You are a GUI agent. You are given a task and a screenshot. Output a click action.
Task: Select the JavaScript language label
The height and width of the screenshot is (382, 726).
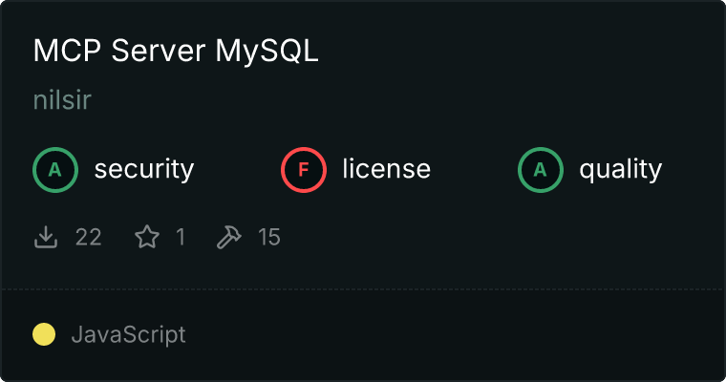tap(128, 335)
